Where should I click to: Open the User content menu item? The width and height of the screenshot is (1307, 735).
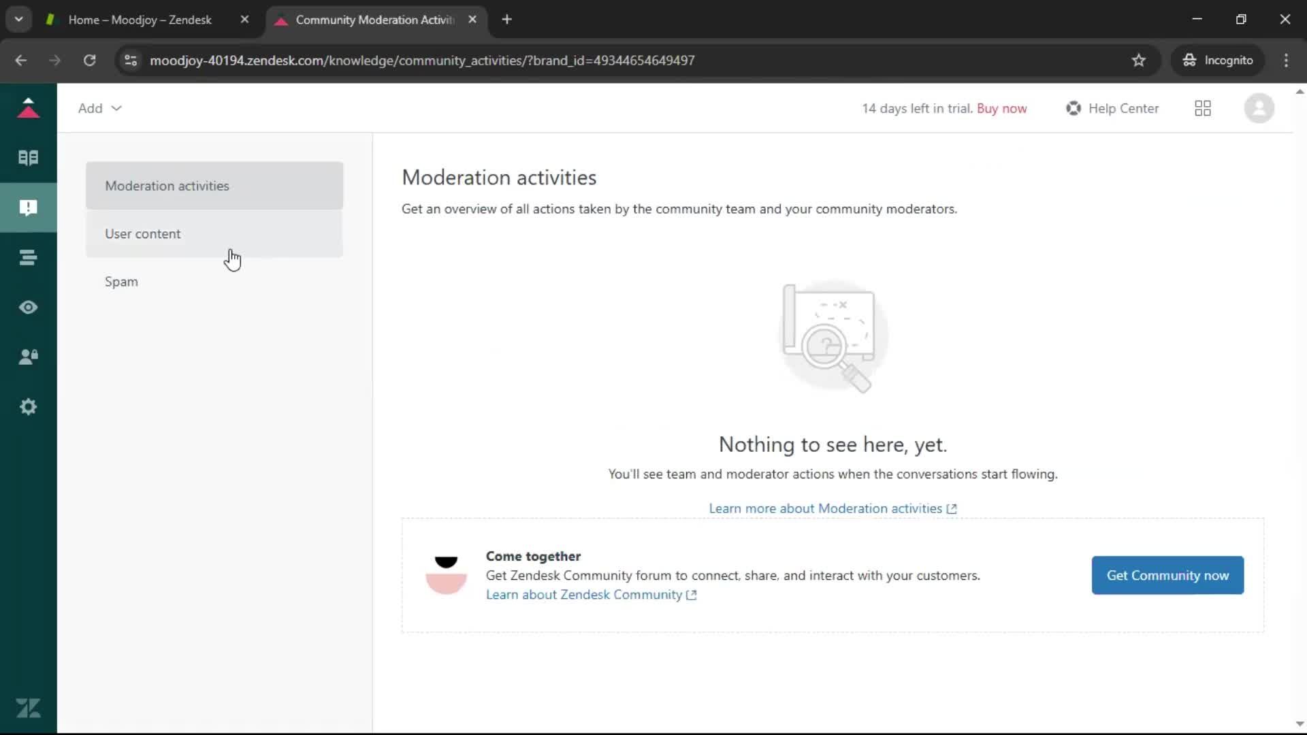[x=214, y=233]
